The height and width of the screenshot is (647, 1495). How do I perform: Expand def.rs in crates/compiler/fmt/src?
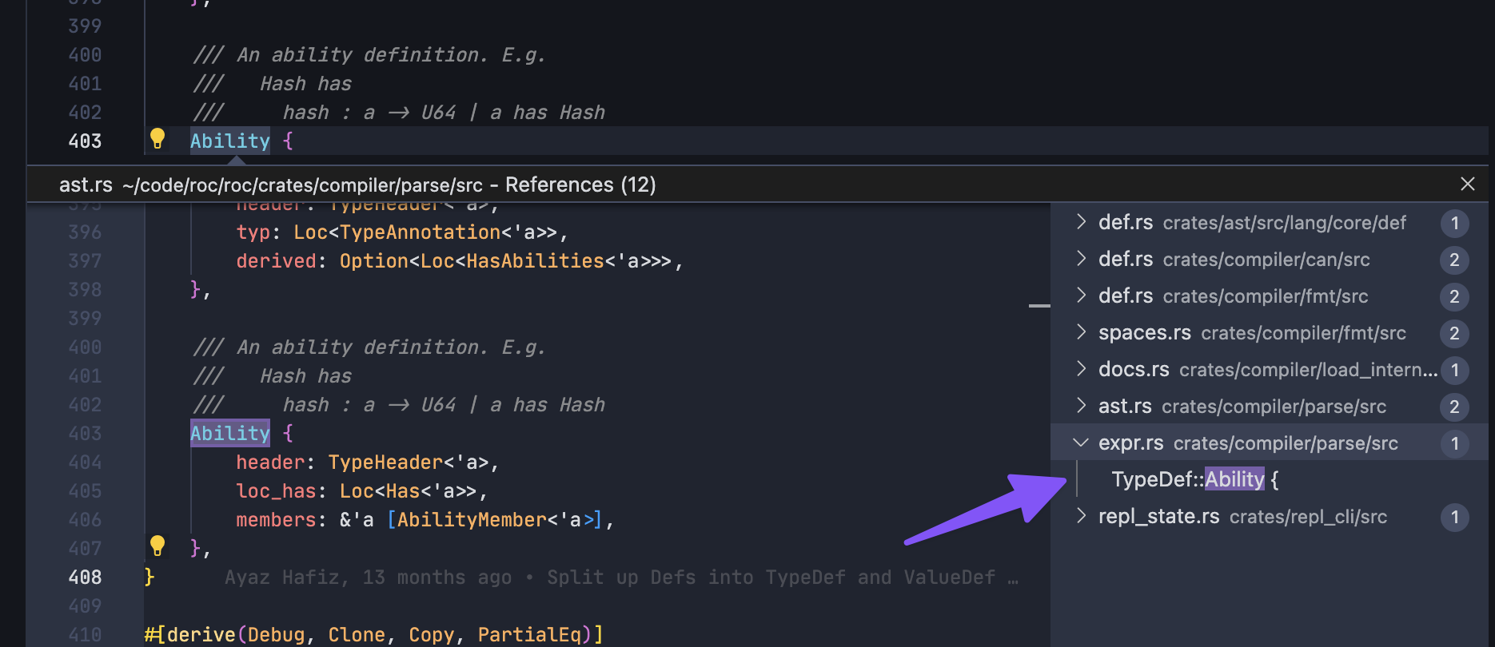point(1081,296)
